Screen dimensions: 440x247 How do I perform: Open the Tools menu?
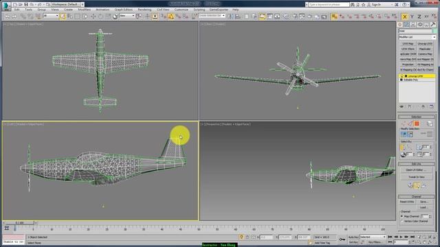28,10
